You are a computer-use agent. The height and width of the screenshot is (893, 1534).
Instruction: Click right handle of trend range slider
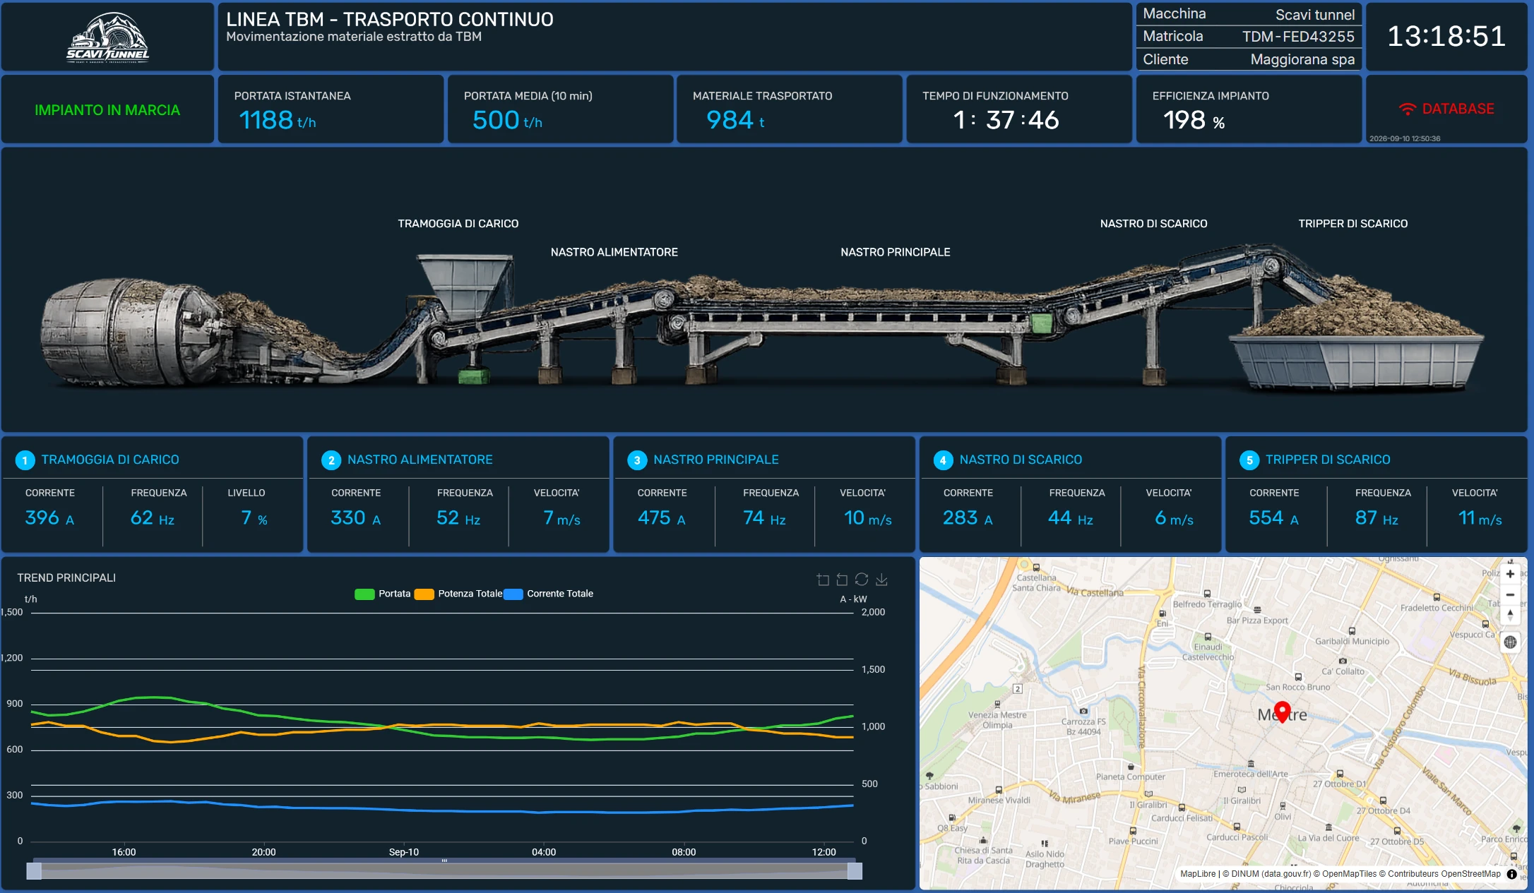pyautogui.click(x=855, y=871)
